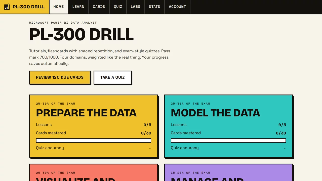
Task: Open the Model the Data domain card
Action: 228,126
